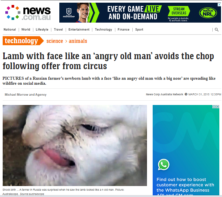Close the NRL banner ad

(219, 5)
